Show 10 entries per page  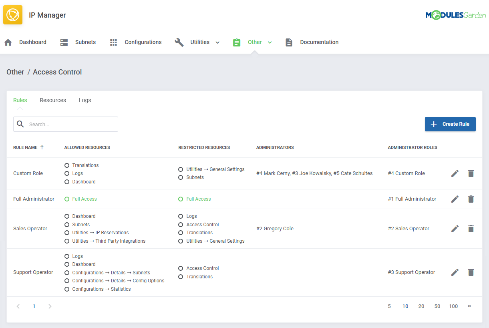(x=405, y=306)
